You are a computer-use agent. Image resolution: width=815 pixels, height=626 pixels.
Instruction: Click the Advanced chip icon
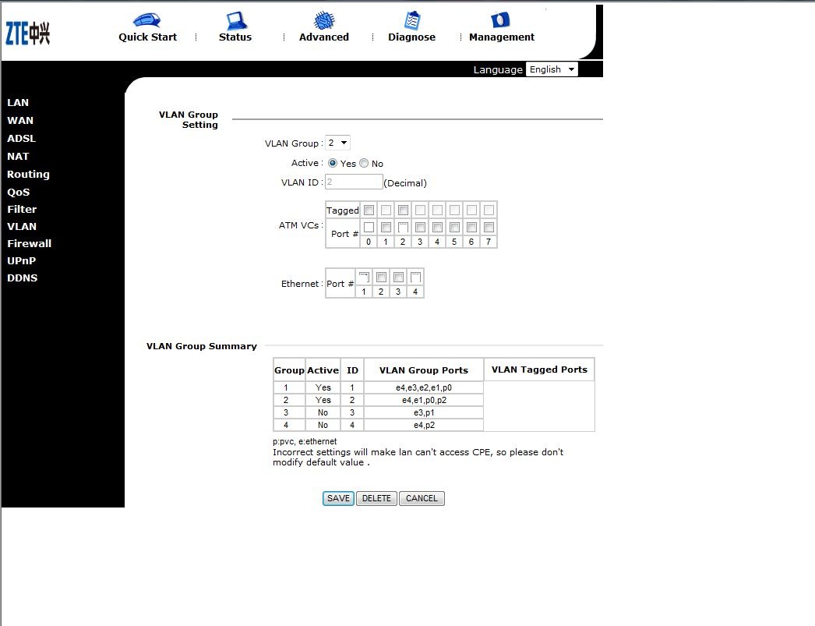(324, 21)
